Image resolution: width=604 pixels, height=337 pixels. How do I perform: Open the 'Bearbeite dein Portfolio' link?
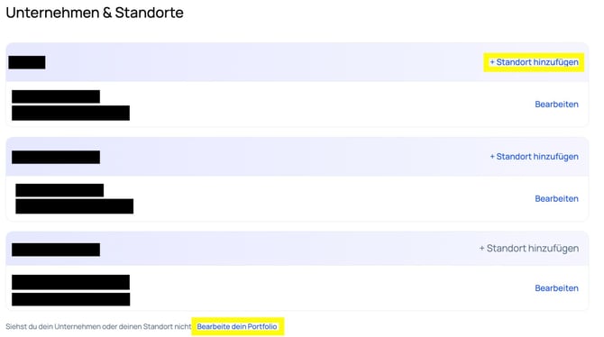click(x=237, y=326)
